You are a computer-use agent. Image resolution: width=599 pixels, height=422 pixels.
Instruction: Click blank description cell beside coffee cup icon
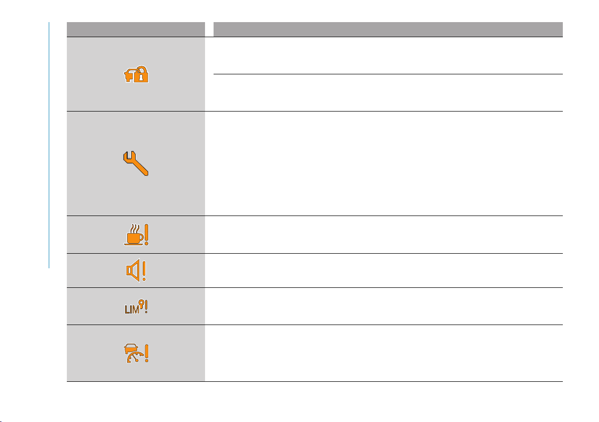click(x=387, y=235)
